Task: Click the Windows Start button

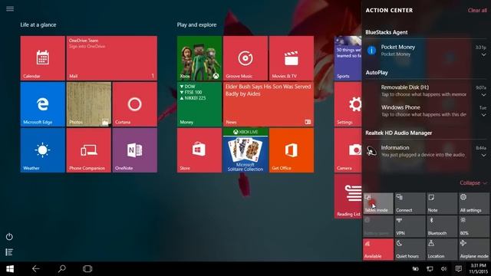Action: (10, 269)
